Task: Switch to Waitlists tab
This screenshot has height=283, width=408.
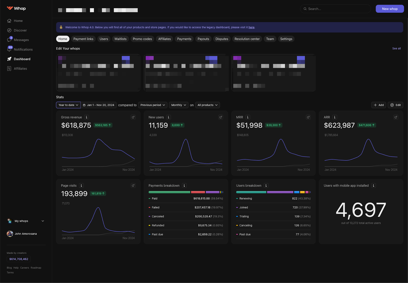Action: pos(120,39)
